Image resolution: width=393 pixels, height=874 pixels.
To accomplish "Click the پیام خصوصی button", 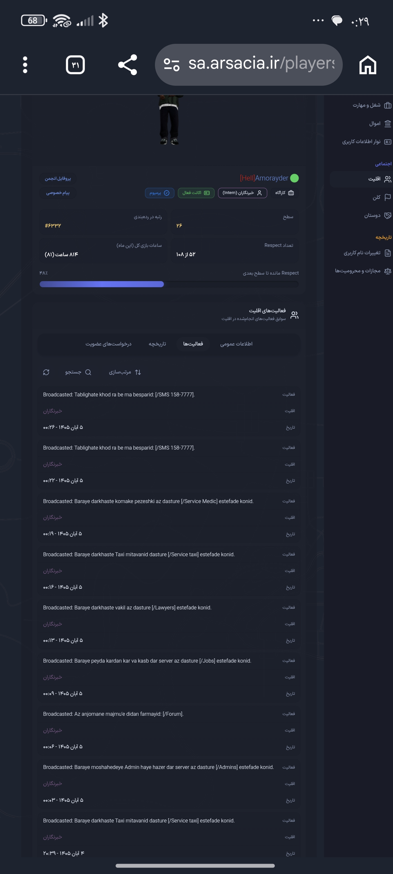I will 58,193.
